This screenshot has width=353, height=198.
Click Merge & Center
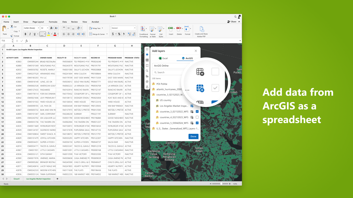pos(97,34)
